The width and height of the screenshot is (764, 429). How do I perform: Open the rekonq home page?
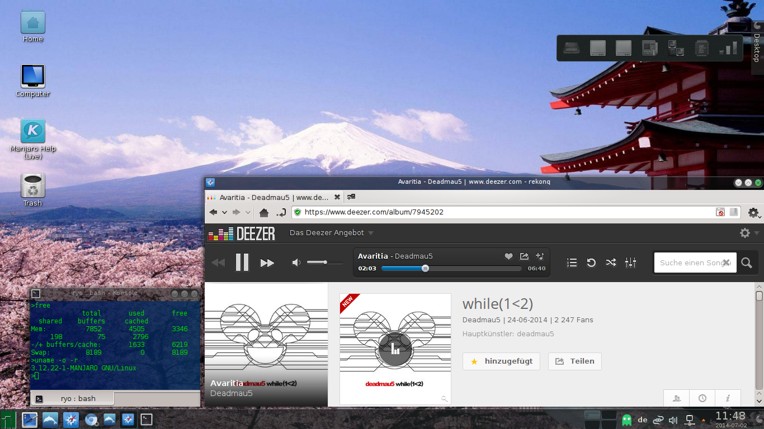pos(264,212)
